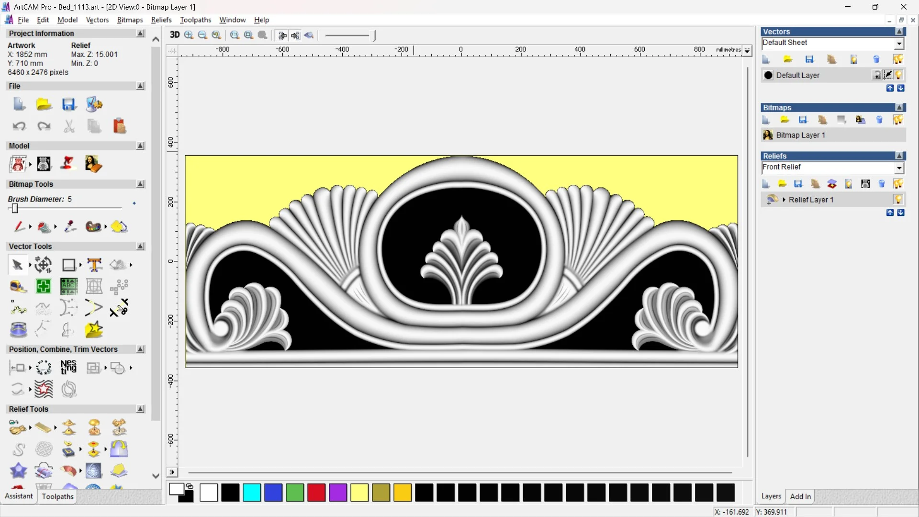Open the Nesting vectors tool
The height and width of the screenshot is (517, 919).
point(68,368)
